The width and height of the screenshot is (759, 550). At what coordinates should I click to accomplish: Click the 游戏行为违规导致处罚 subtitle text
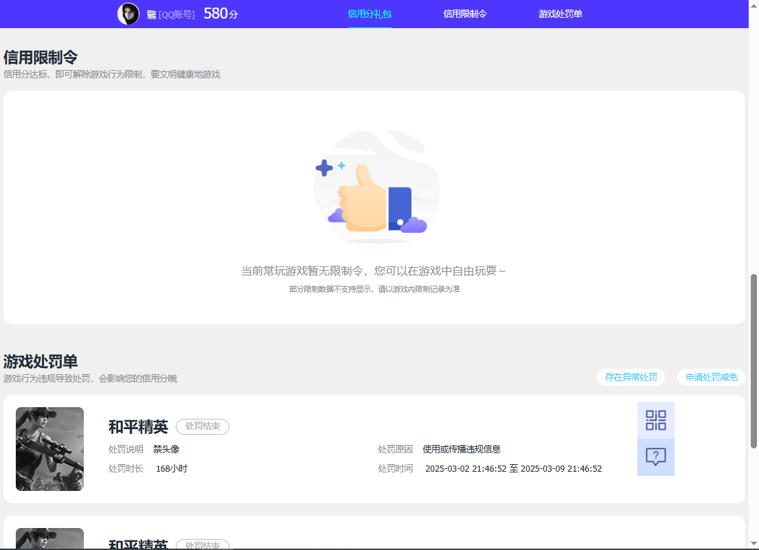click(x=90, y=379)
